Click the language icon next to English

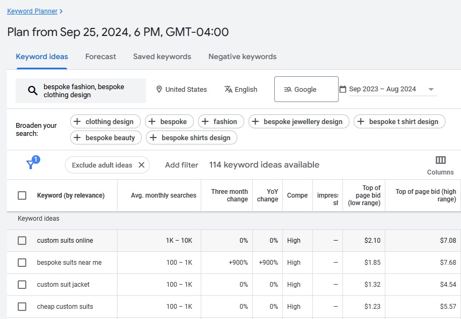pos(228,89)
